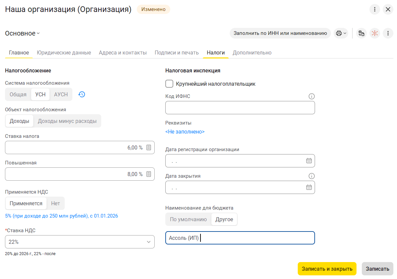
Task: Click the red network icon in toolbar
Action: [x=375, y=33]
